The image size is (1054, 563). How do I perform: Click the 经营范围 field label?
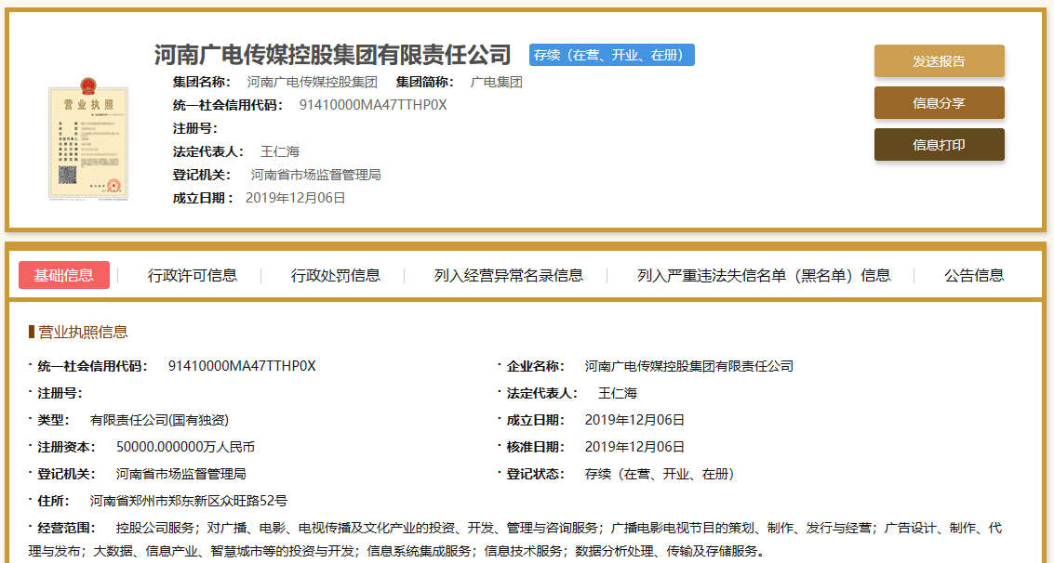[67, 528]
